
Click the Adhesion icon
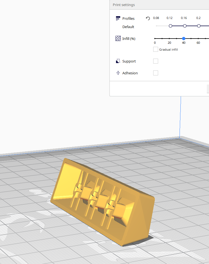pos(118,73)
